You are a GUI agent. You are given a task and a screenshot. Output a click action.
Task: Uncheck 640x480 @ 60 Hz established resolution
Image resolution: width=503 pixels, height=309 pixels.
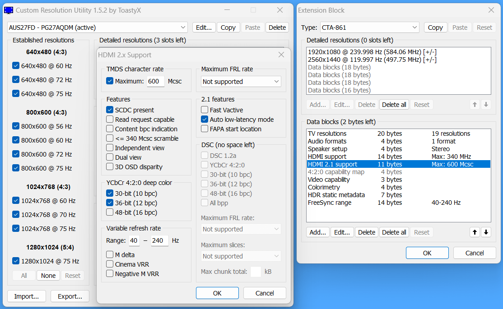point(16,66)
